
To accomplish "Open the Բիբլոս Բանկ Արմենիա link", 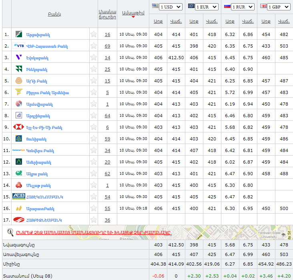I will coord(48,93).
